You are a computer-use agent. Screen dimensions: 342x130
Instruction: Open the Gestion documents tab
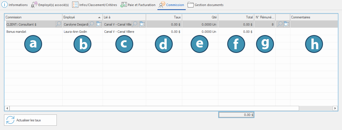point(205,5)
